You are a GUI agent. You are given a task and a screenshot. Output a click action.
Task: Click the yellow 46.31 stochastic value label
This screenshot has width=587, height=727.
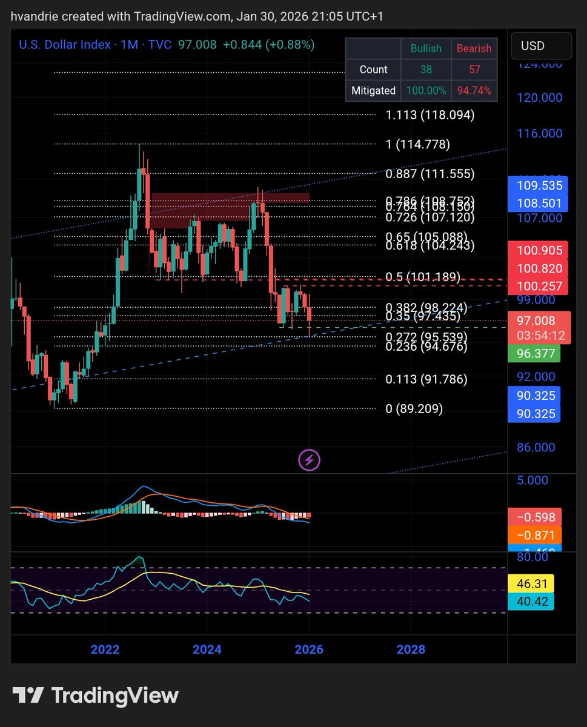(x=531, y=583)
